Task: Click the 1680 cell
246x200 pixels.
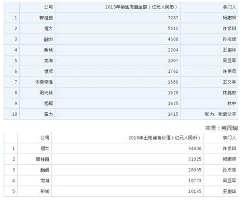Action: point(173,82)
